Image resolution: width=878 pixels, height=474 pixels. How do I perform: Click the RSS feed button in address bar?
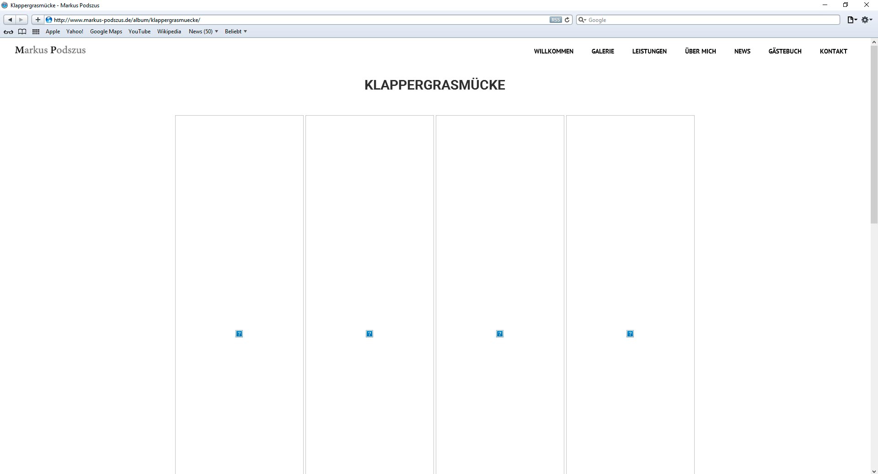tap(555, 20)
